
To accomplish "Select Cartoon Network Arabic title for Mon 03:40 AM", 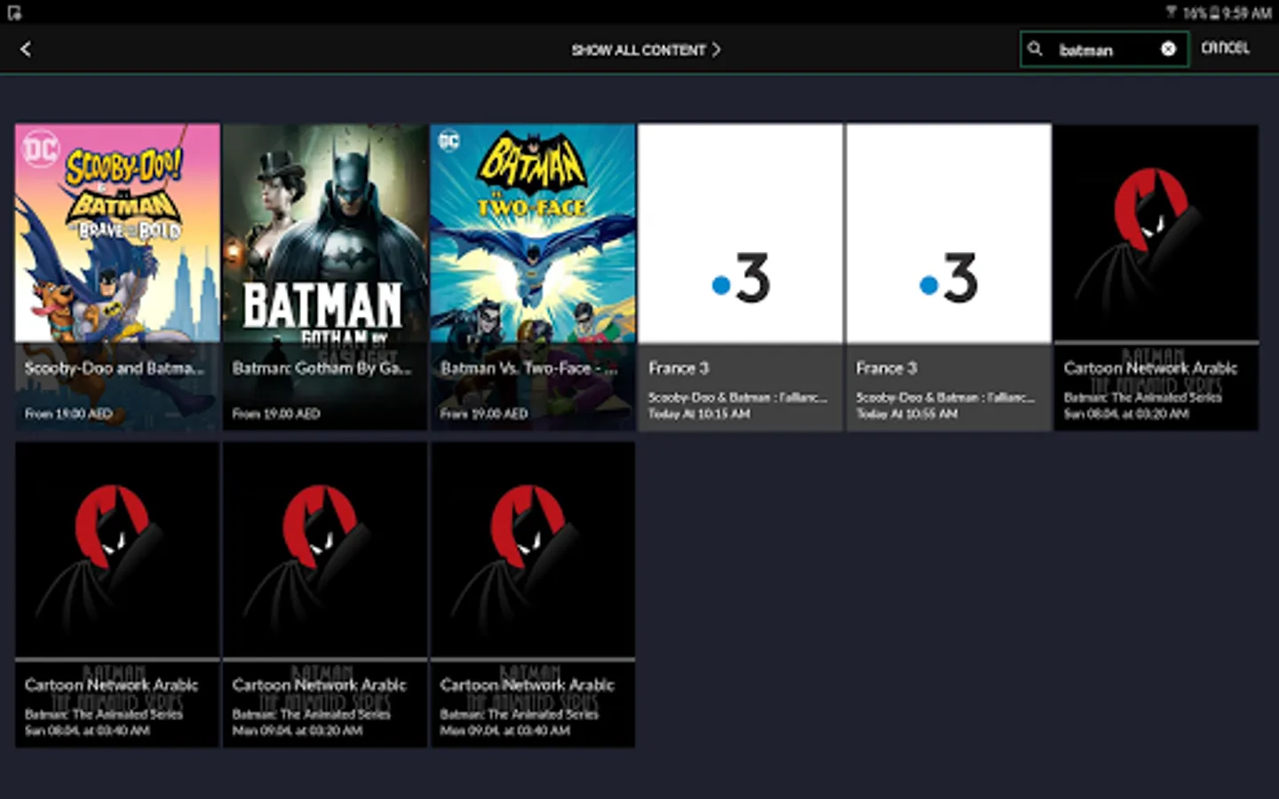I will 527,684.
